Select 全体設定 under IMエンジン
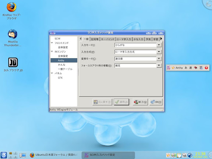This screenshot has width=212, height=159. tap(63, 56)
